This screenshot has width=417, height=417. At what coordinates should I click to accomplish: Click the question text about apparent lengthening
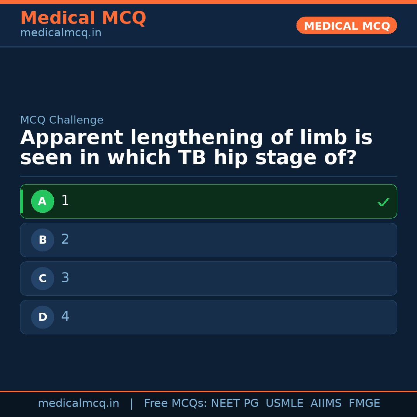196,148
